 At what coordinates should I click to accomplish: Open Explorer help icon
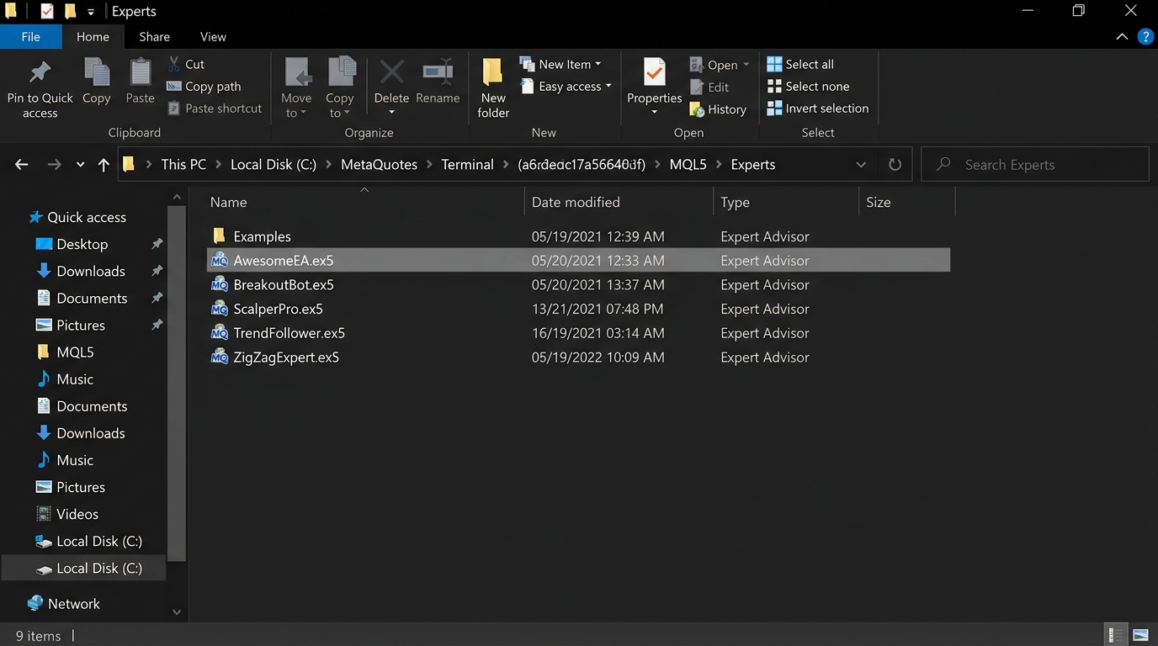(x=1145, y=36)
